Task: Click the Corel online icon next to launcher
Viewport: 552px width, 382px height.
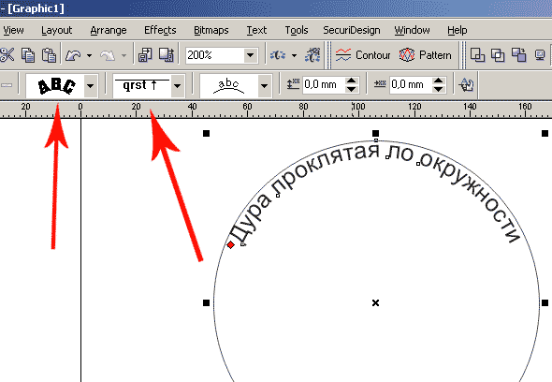Action: [312, 55]
